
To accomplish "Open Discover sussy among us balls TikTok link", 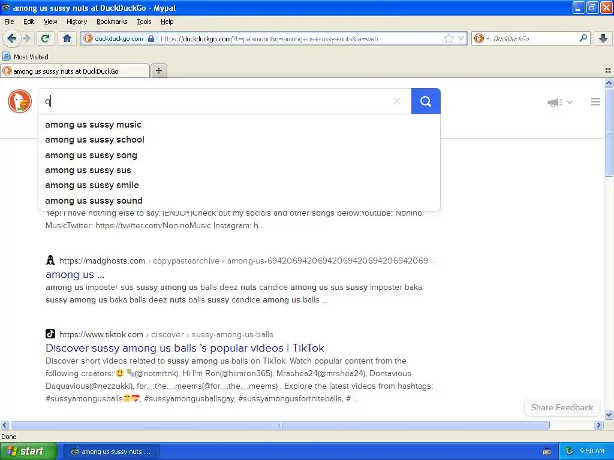I will click(185, 348).
